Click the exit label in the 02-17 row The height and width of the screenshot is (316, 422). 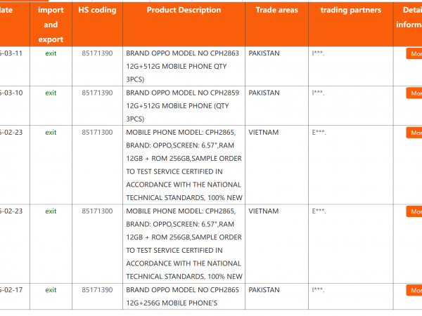pos(51,290)
